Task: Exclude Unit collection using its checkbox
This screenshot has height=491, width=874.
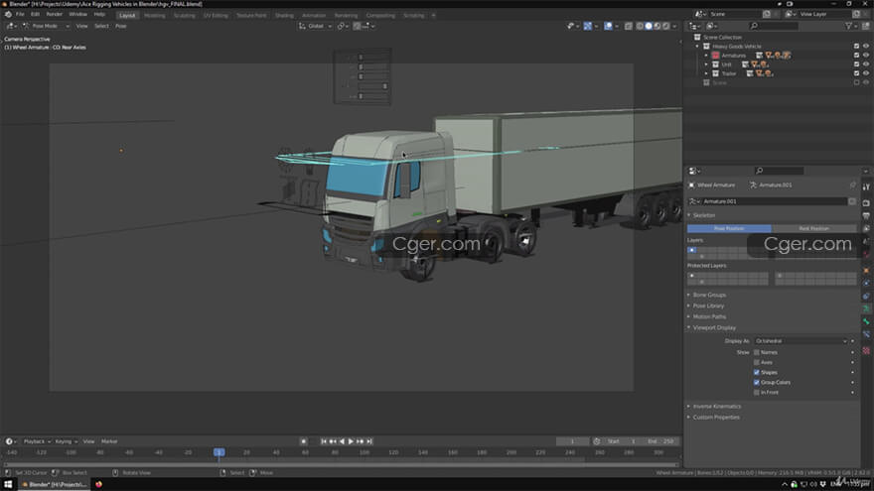Action: coord(857,64)
